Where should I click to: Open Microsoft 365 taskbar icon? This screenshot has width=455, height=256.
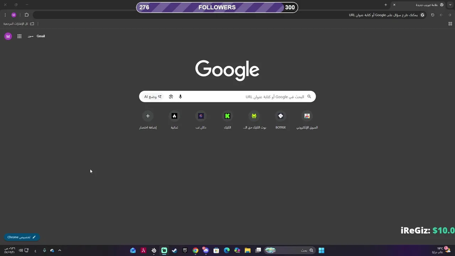(237, 250)
